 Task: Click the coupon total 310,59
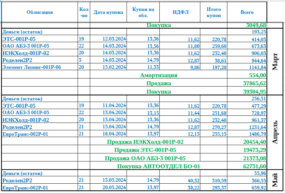click(x=219, y=181)
